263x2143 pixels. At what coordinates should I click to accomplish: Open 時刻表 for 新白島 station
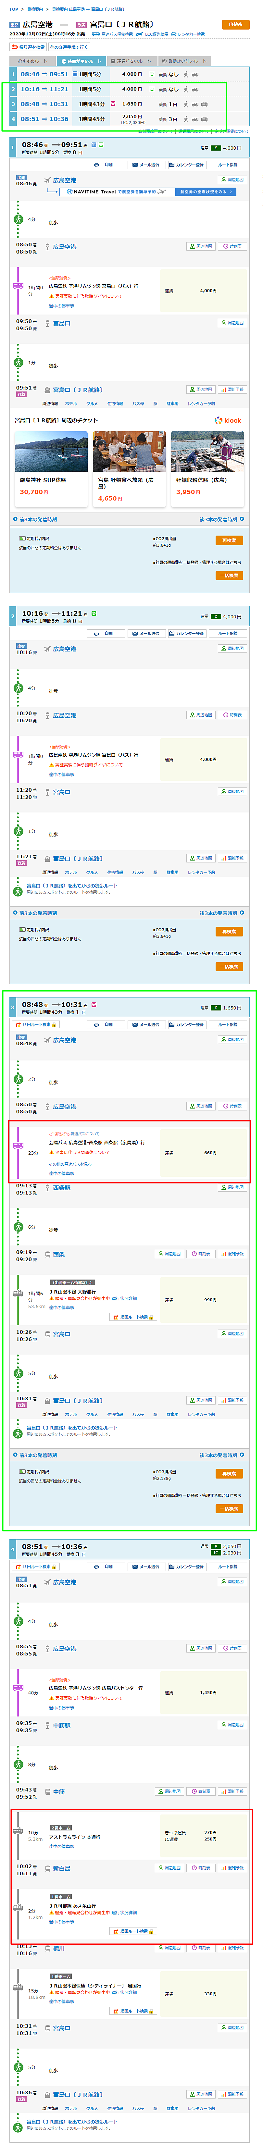tap(201, 1868)
